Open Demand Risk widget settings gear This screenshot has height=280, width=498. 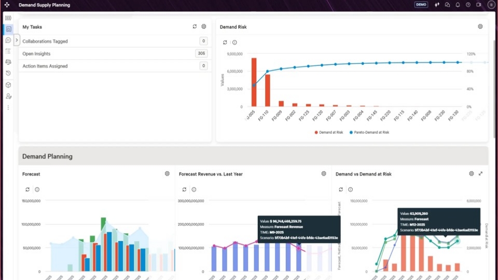pos(480,26)
